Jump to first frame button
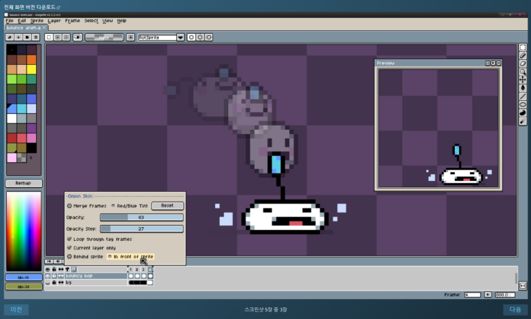 (x=49, y=261)
